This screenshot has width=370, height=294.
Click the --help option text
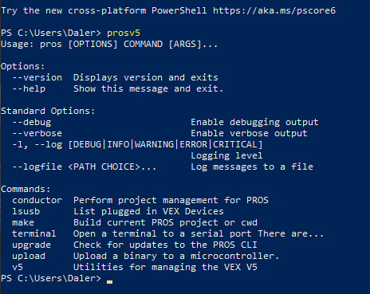tap(29, 88)
